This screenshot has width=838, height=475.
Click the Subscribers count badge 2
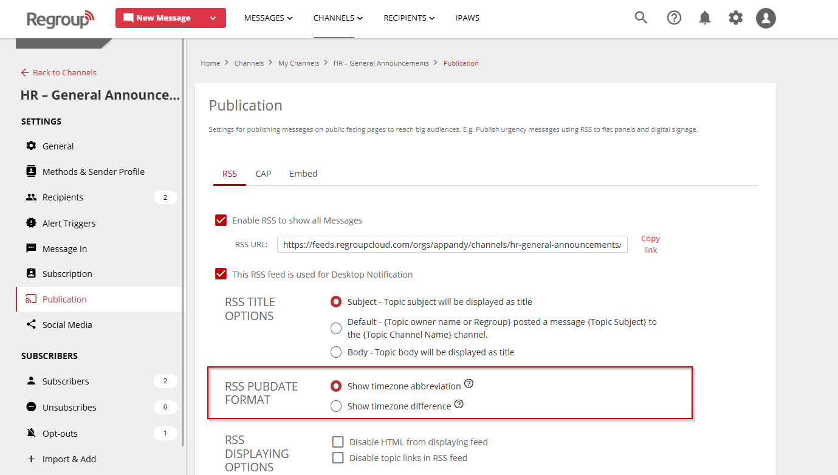(x=165, y=381)
